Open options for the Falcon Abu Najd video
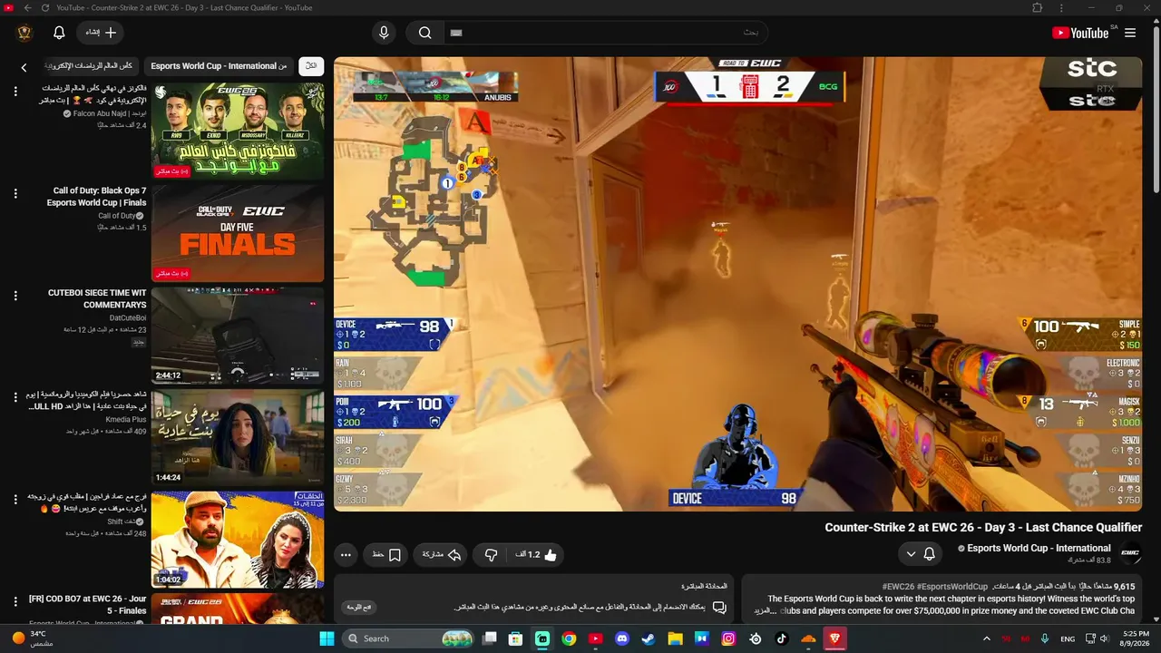 tap(15, 91)
